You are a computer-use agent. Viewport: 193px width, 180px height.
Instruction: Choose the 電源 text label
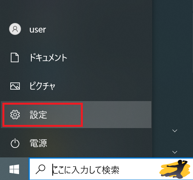pos(38,143)
